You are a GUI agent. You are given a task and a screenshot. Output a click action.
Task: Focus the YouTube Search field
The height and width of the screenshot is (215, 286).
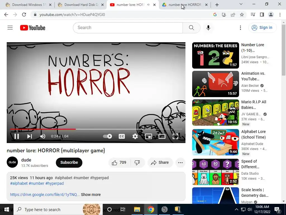point(128,28)
